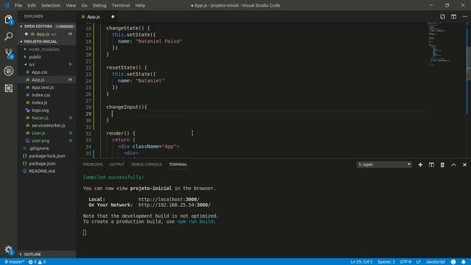Viewport: 471px width, 265px height.
Task: Maximize the terminal panel size
Action: [x=453, y=165]
